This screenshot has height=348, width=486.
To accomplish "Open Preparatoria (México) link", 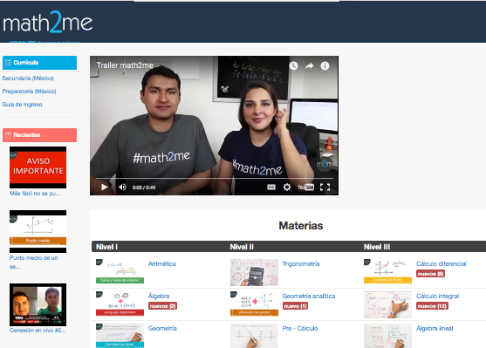I will point(29,91).
